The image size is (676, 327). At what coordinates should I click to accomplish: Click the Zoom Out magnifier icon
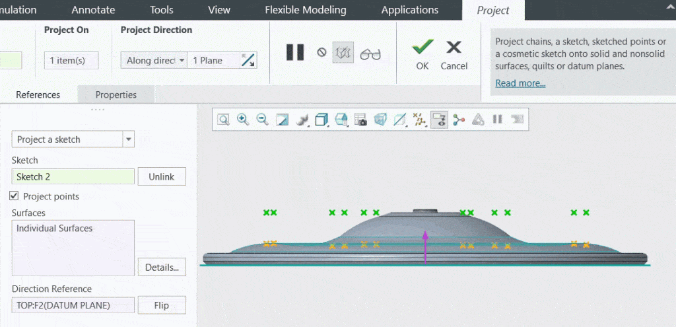click(262, 120)
